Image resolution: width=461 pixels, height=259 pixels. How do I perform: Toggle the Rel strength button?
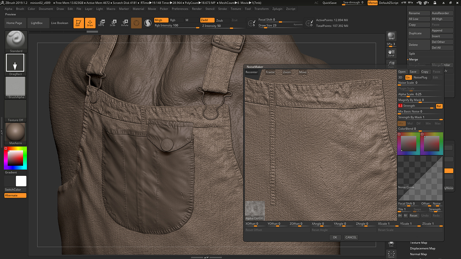tap(439, 106)
